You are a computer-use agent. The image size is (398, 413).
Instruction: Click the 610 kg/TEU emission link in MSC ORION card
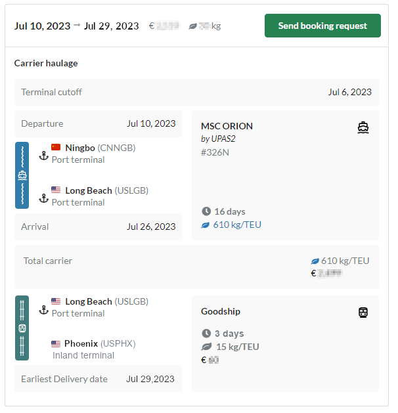(x=237, y=225)
